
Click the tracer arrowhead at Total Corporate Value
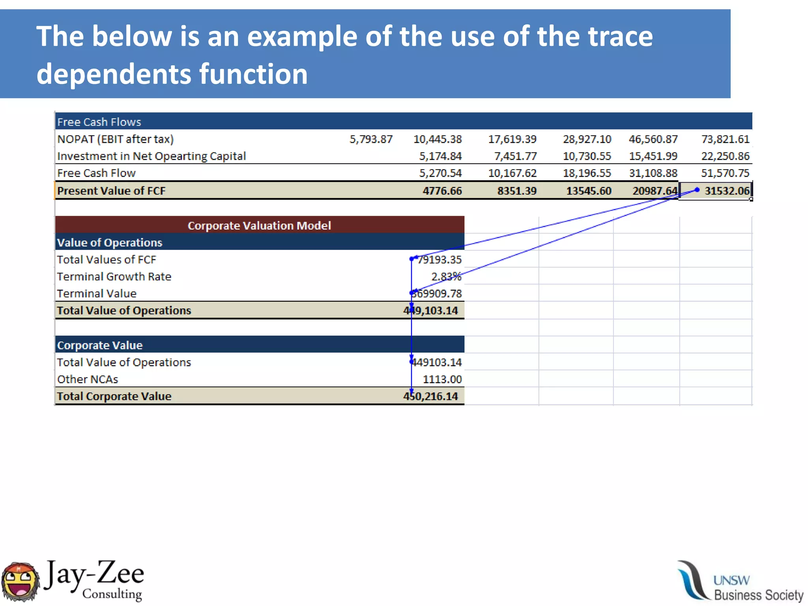pos(411,391)
